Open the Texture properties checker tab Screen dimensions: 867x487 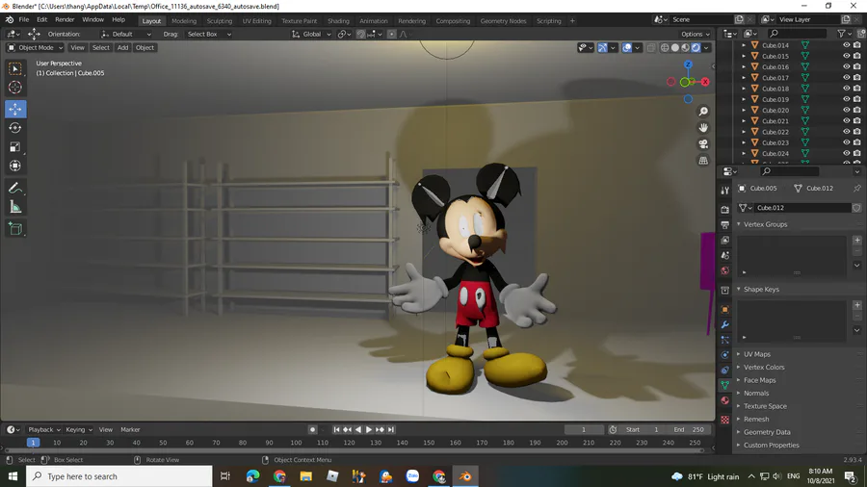pyautogui.click(x=724, y=420)
